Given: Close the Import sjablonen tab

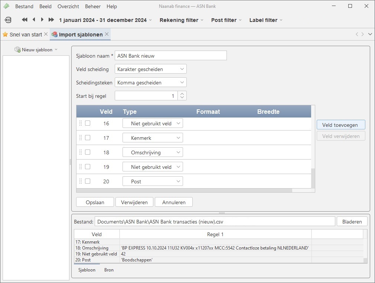Looking at the screenshot, I should 107,34.
